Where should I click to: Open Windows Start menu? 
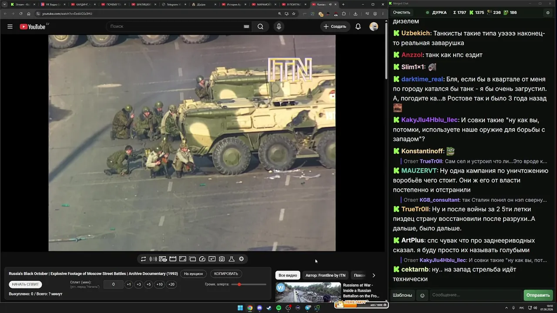tap(240, 308)
